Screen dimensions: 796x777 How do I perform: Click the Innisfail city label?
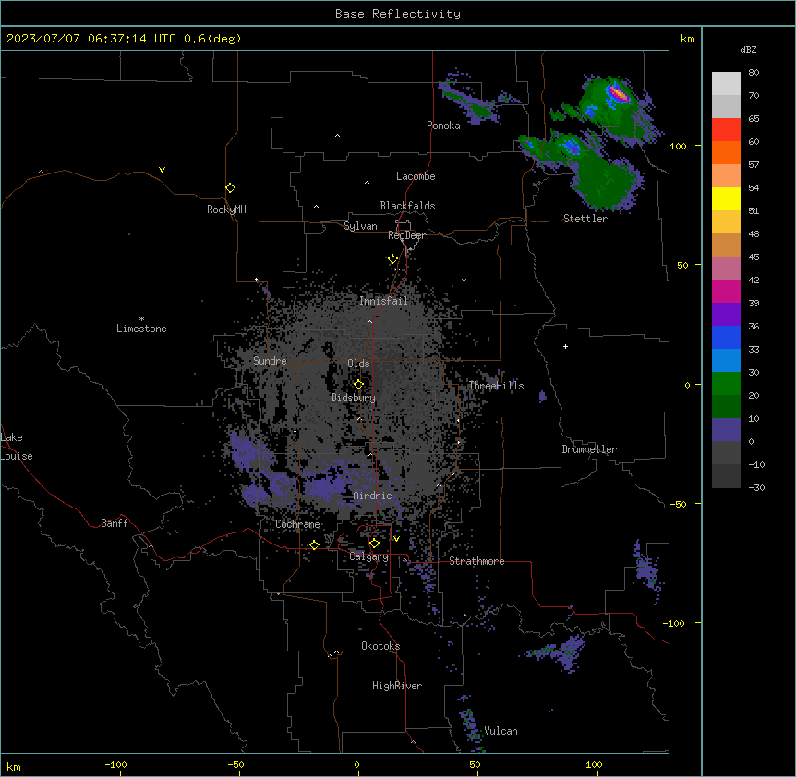pyautogui.click(x=383, y=301)
